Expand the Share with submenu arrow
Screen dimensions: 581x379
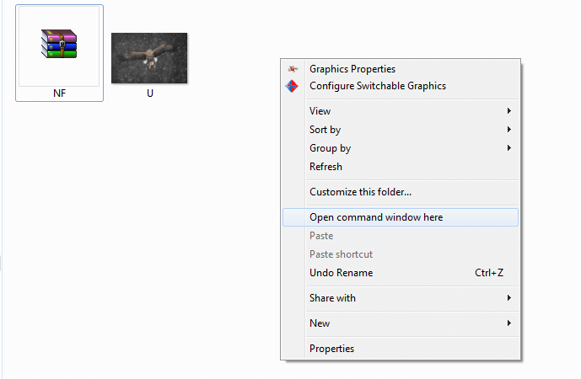pos(509,297)
